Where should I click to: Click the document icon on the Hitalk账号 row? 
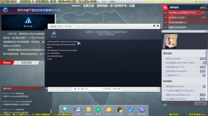(204, 99)
